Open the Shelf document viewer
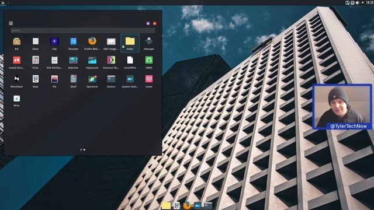The height and width of the screenshot is (210, 374). coord(73,81)
